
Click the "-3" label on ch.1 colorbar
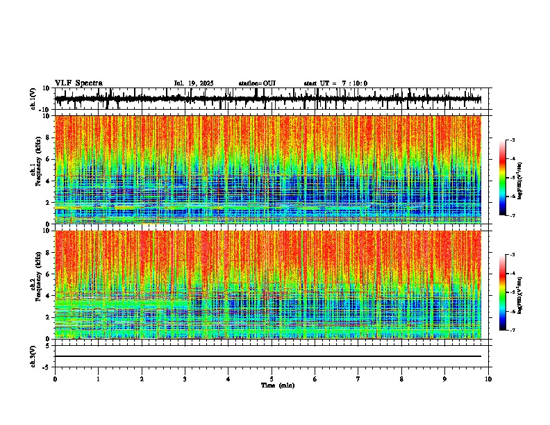(x=512, y=140)
